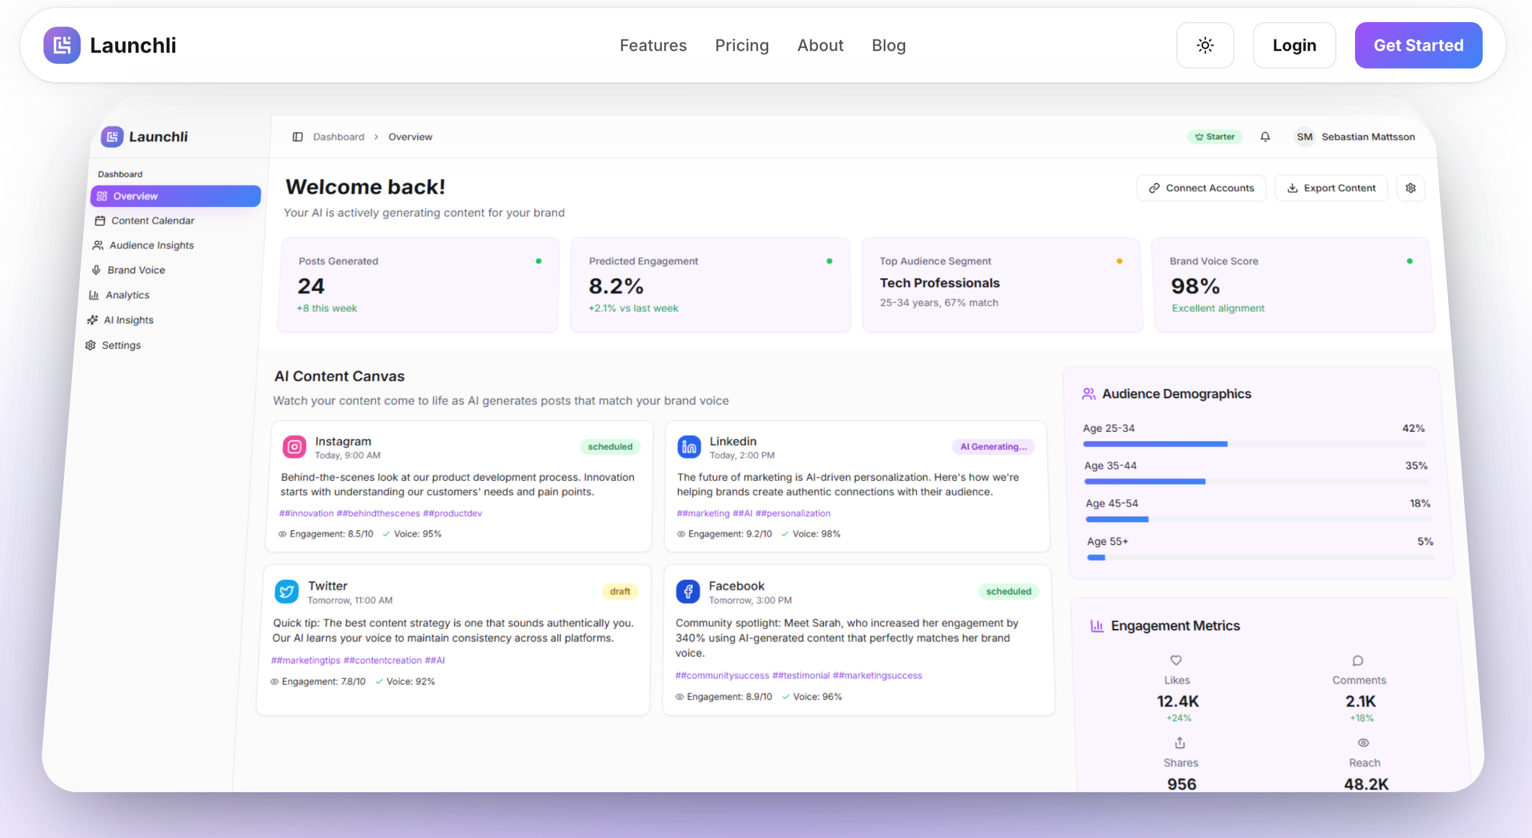Open Content Calendar in the sidebar
Viewport: 1532px width, 838px height.
[152, 221]
